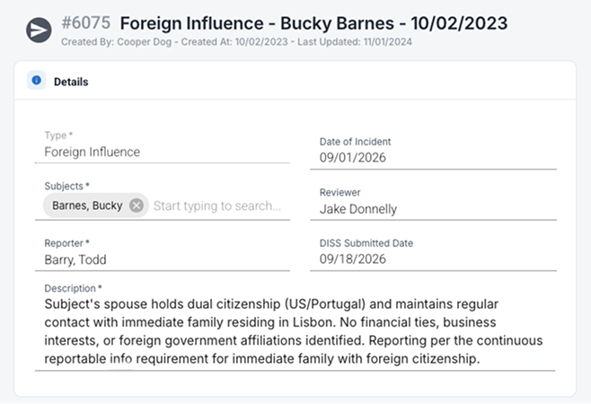
Task: Click the paper-plane icon beside the title
Action: [39, 31]
